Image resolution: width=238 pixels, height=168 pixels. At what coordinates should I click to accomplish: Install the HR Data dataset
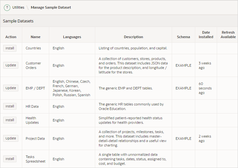tap(10, 106)
